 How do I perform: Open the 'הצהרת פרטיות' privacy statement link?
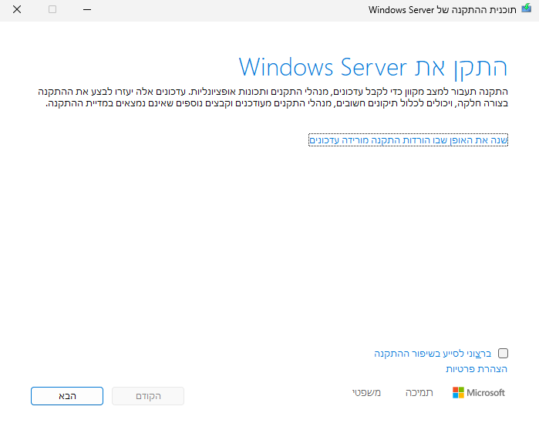477,369
